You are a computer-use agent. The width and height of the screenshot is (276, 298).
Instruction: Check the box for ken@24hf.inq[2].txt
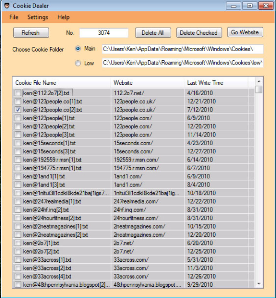pyautogui.click(x=18, y=210)
